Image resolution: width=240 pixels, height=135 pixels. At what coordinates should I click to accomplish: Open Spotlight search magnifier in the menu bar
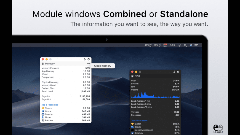pyautogui.click(x=185, y=45)
